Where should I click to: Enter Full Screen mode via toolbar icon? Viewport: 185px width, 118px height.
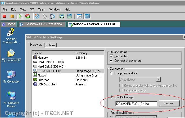62,16
